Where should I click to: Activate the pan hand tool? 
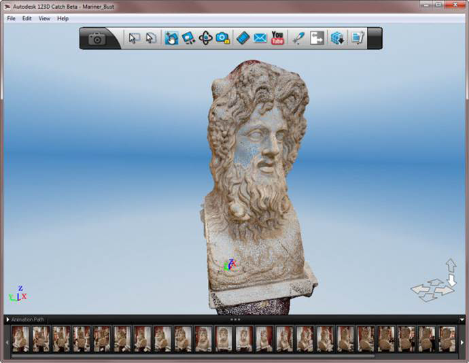(171, 39)
